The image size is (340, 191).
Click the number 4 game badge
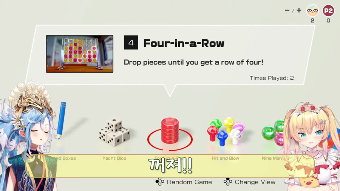(131, 42)
